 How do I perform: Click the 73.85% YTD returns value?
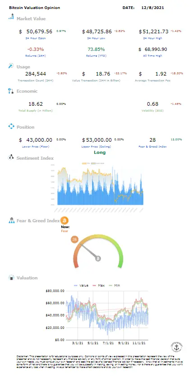[96, 49]
